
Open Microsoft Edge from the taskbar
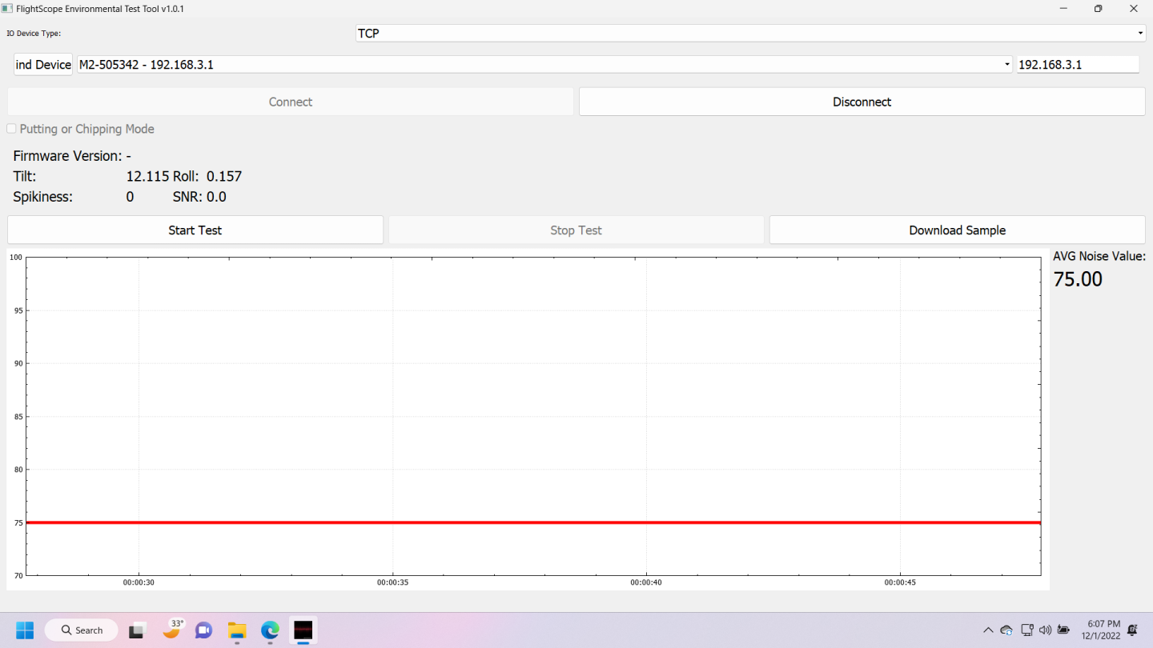(270, 630)
